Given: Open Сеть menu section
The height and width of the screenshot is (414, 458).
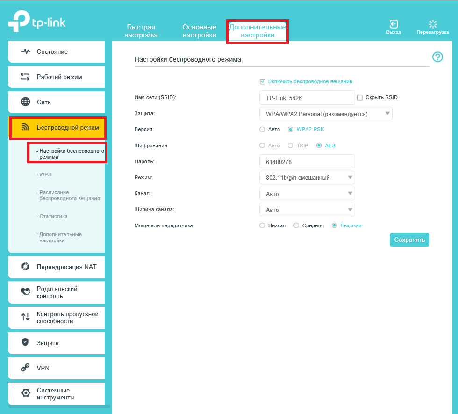Looking at the screenshot, I should pos(57,102).
